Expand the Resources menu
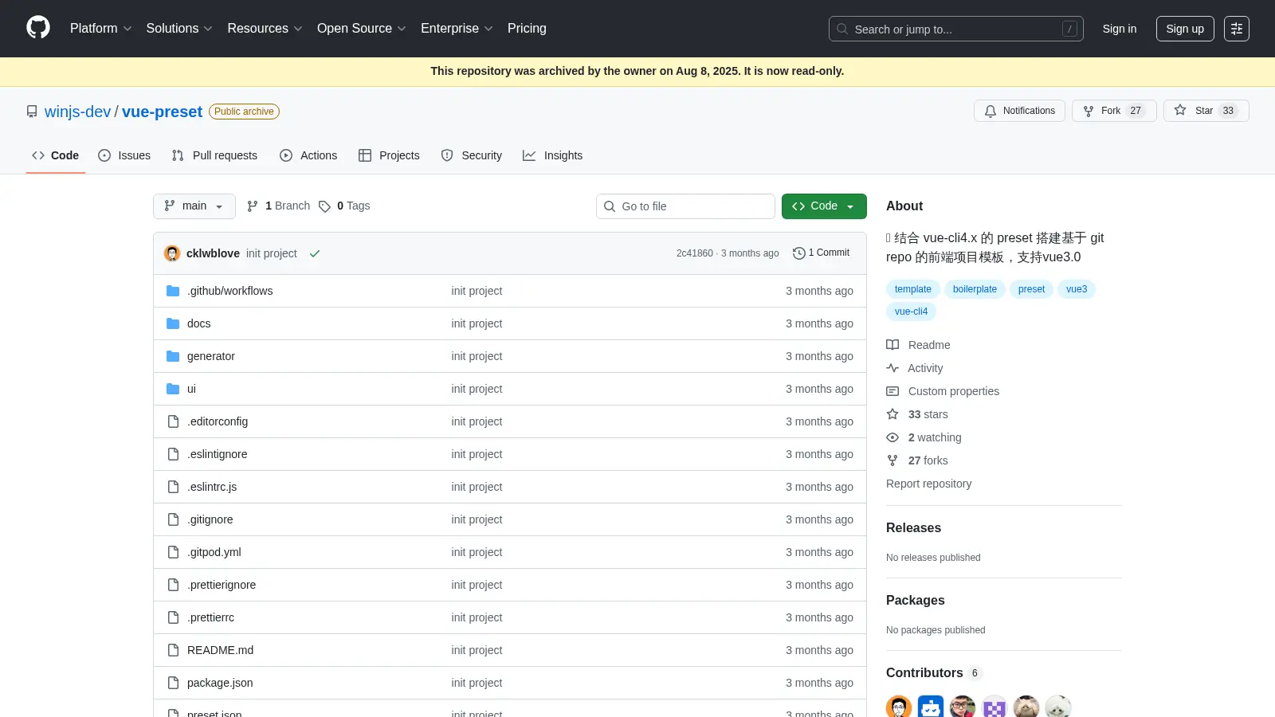The width and height of the screenshot is (1275, 717). pos(265,28)
